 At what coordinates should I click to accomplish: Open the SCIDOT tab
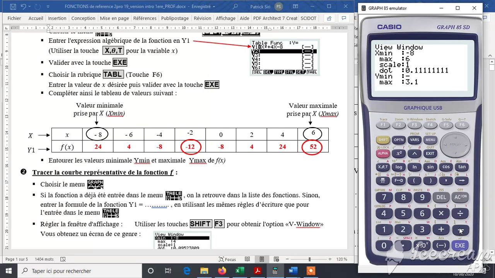[308, 18]
